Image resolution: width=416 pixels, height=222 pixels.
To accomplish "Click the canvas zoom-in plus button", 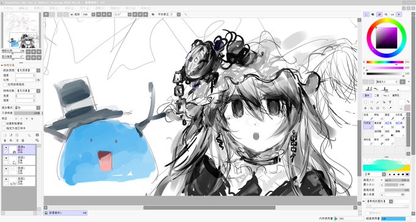I will [x=104, y=14].
